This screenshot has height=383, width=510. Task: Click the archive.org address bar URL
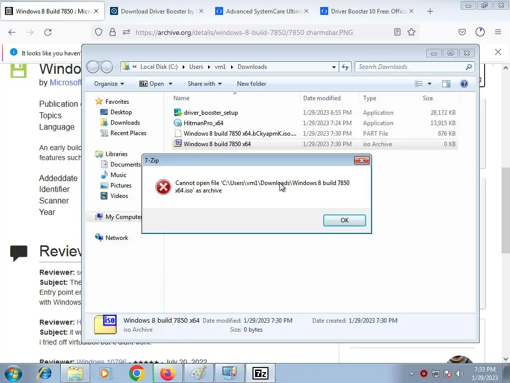[244, 32]
